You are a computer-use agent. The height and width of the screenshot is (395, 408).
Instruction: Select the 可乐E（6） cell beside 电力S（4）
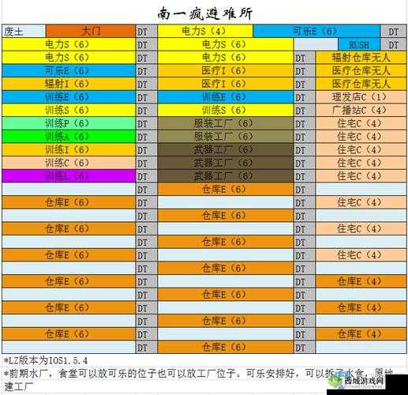tap(316, 32)
